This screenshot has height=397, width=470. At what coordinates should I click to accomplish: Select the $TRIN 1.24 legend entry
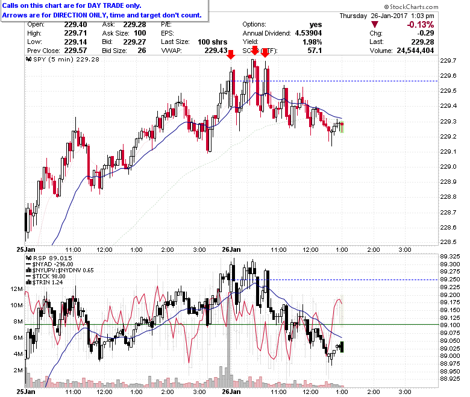click(48, 283)
